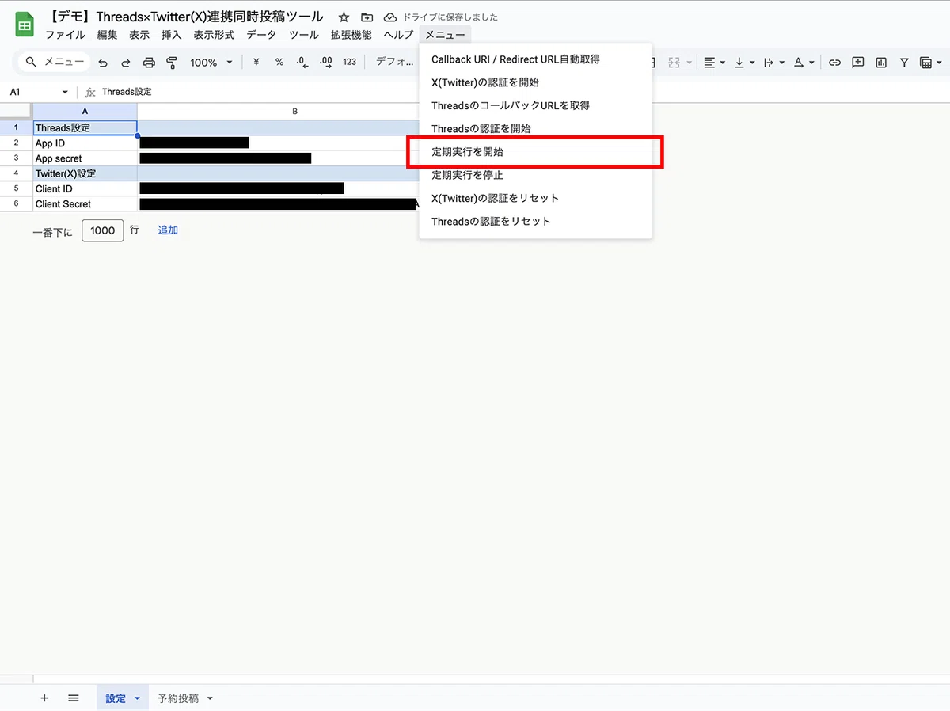Open the 編集 menu

[x=107, y=35]
